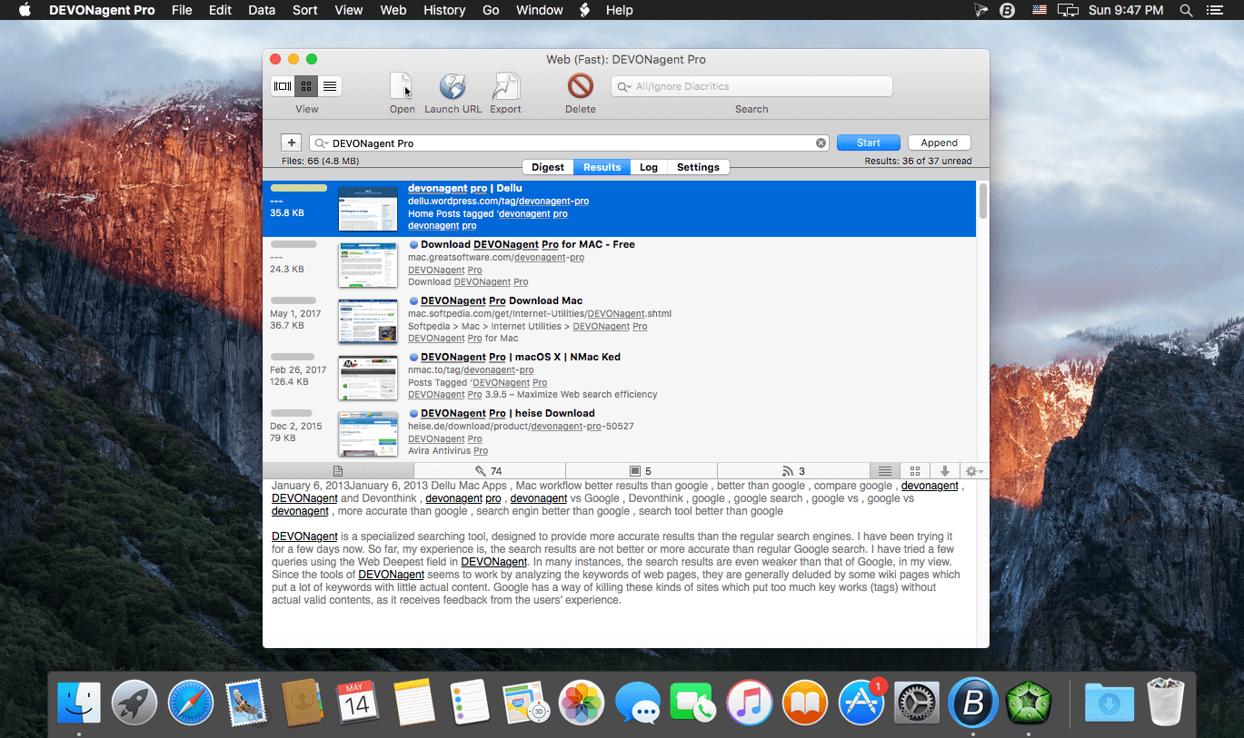Click the DEVONagent B icon in menu bar

[1007, 10]
